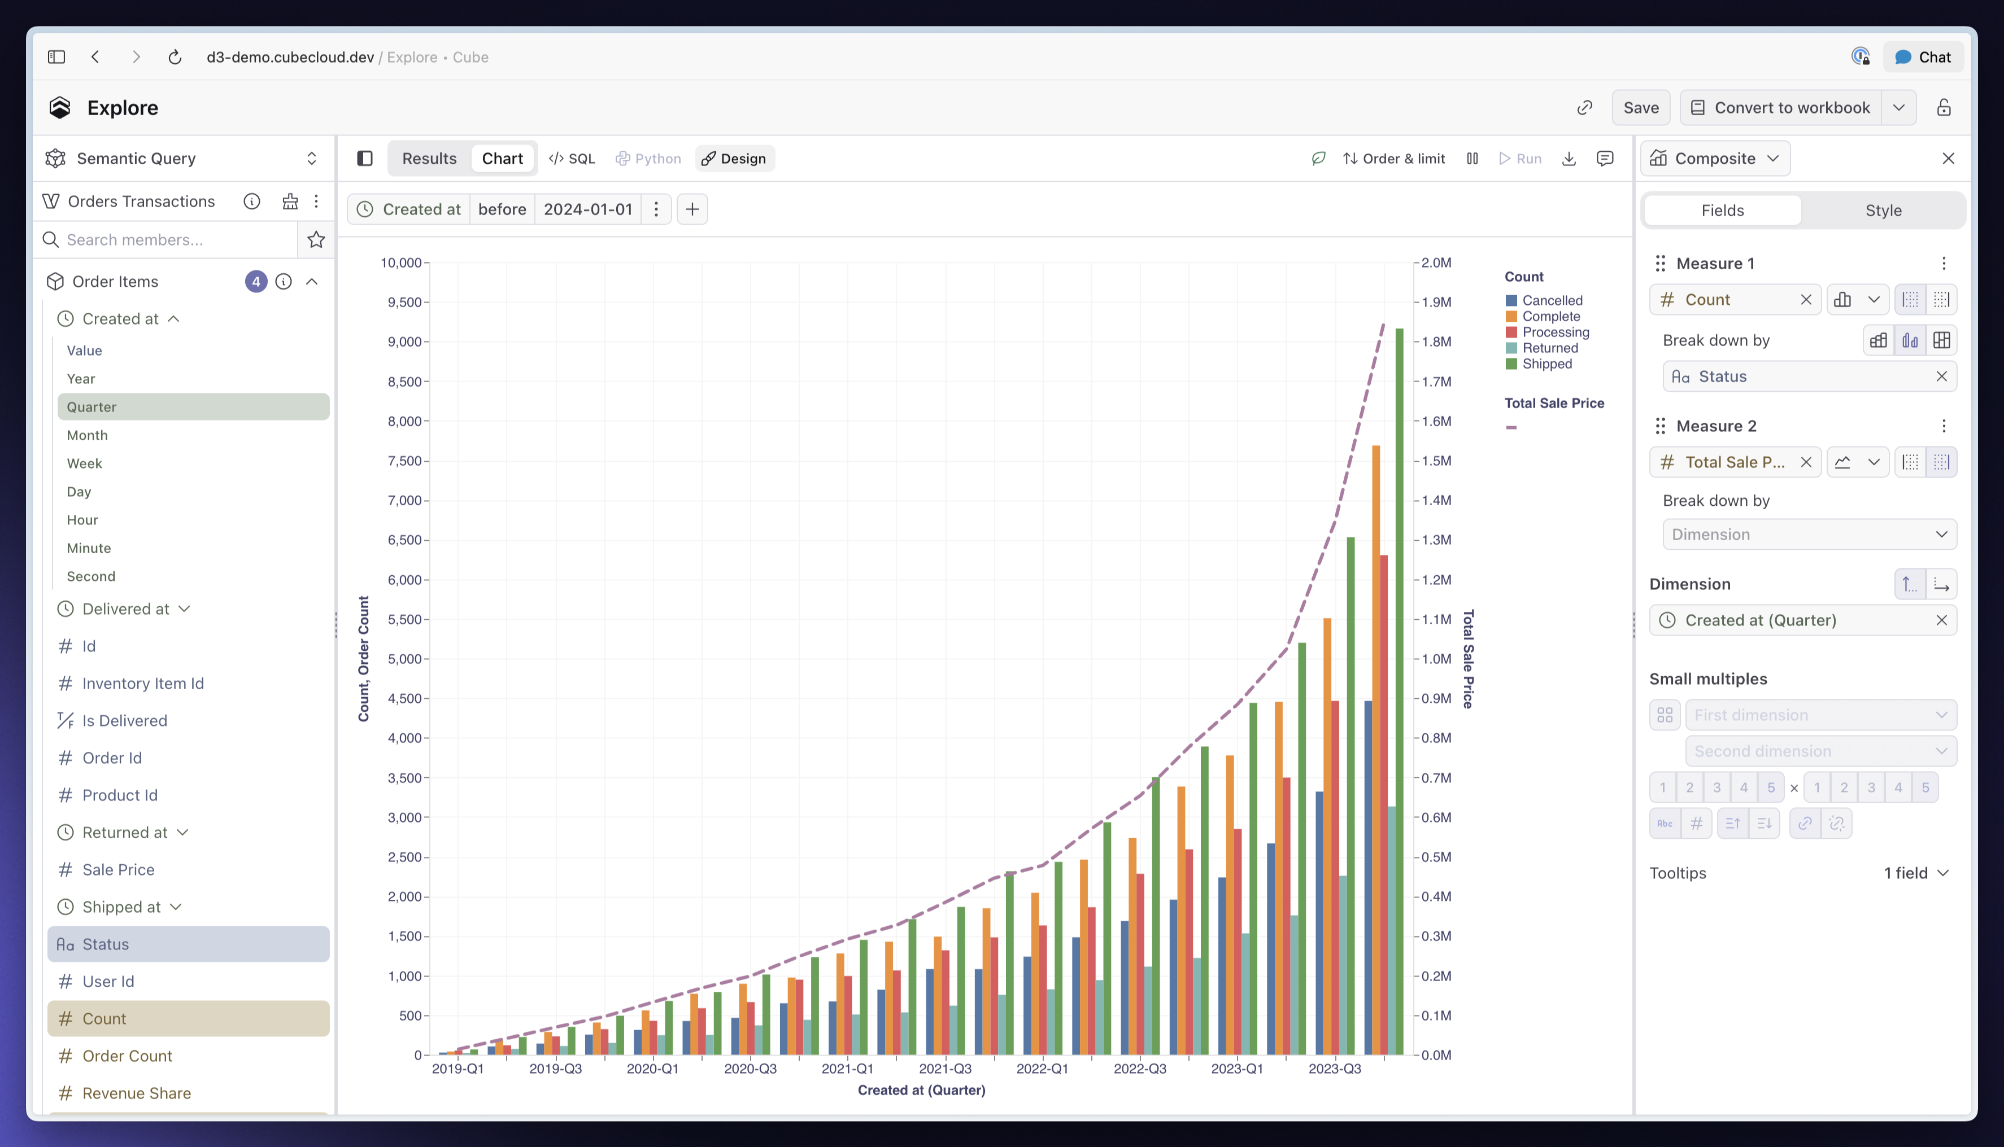Click the Cube logo next to Explore
Image resolution: width=2004 pixels, height=1147 pixels.
click(x=60, y=107)
